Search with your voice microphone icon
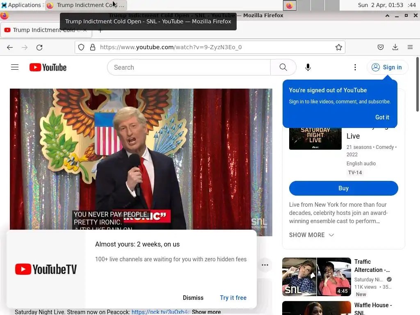This screenshot has height=315, width=420. click(308, 67)
